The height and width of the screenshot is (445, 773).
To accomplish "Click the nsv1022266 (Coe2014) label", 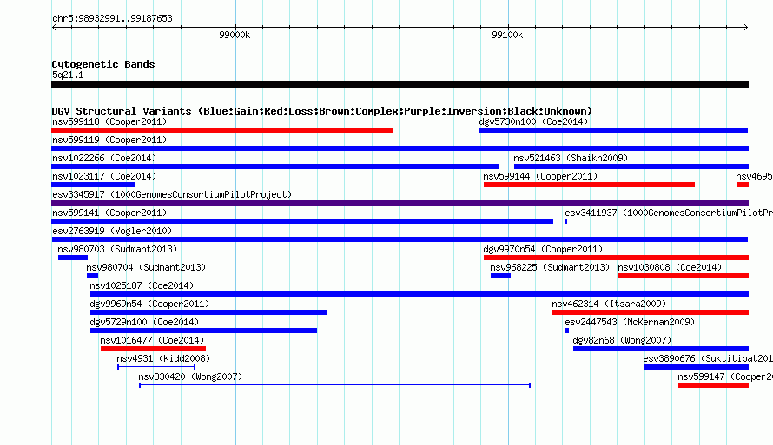I will pos(104,158).
